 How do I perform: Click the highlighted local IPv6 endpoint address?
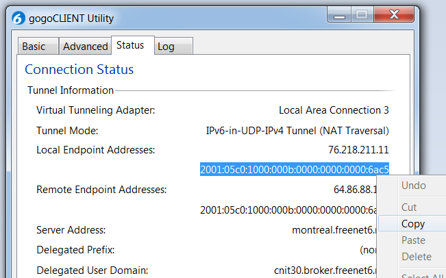coord(295,170)
